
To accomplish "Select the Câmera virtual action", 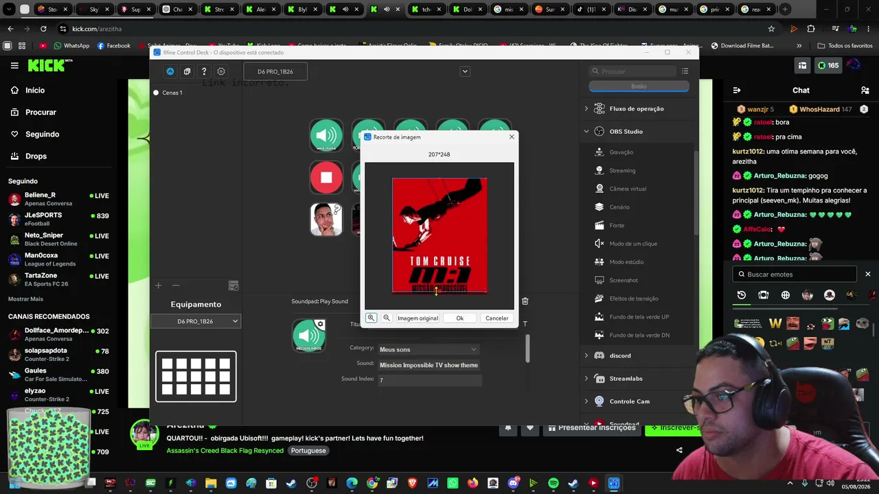I will click(628, 189).
